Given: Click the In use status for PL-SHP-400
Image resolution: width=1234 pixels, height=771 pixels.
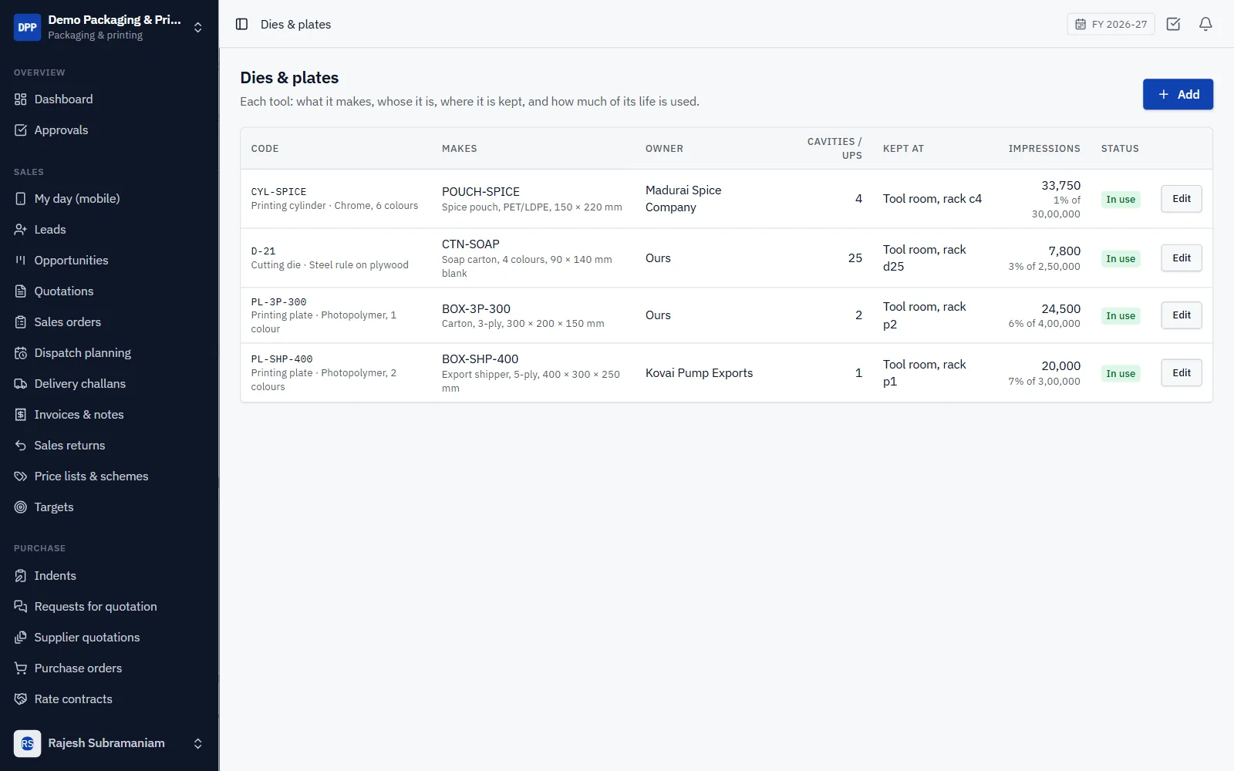Looking at the screenshot, I should tap(1121, 374).
